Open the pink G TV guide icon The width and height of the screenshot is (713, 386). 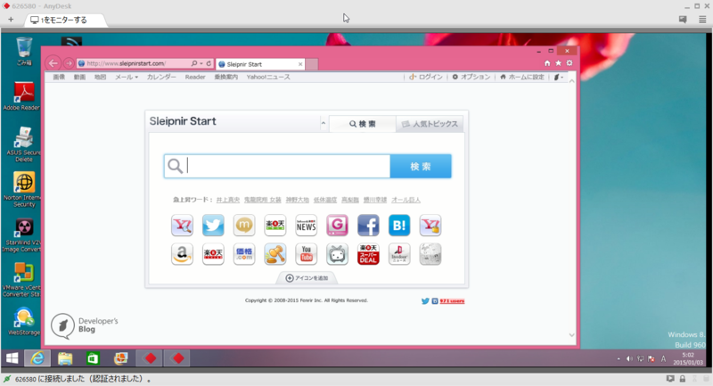(337, 225)
